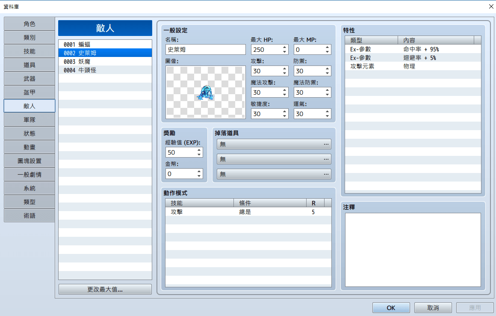496x316 pixels.
Task: Switch to the 系統 tab
Action: [x=30, y=188]
